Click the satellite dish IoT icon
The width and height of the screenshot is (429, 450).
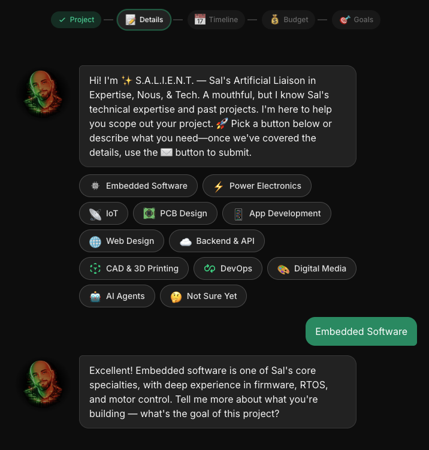95,214
